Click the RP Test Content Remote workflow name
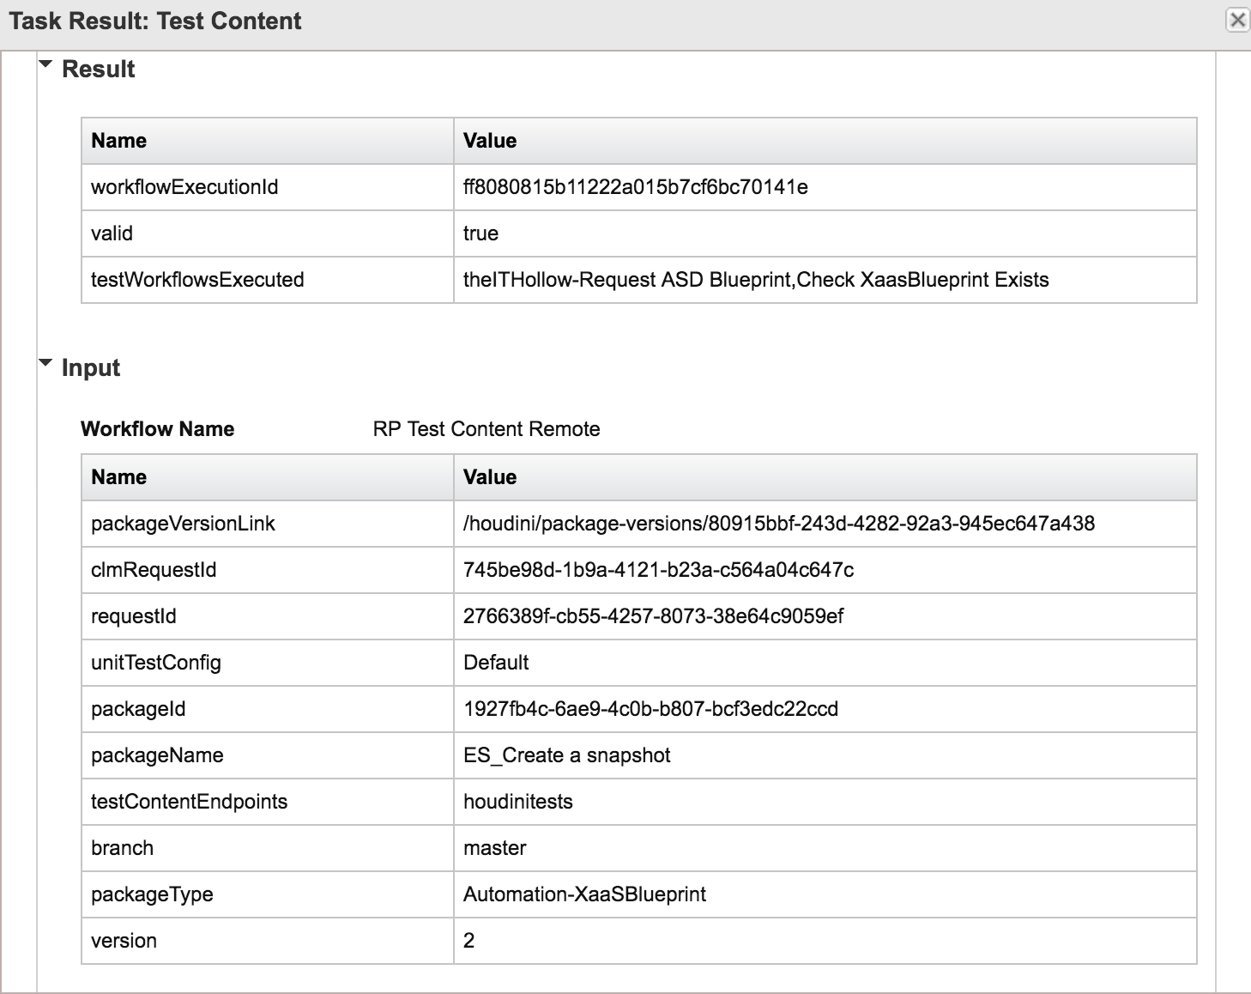 tap(486, 429)
